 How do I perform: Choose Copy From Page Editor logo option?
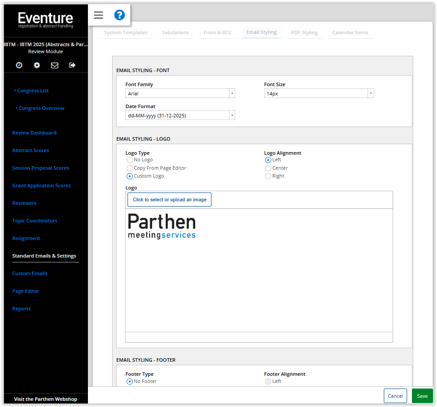[130, 168]
